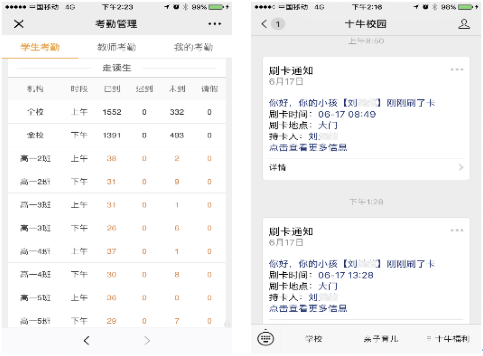Tap chevron arrow beside 详情
The image size is (483, 356).
click(x=461, y=167)
